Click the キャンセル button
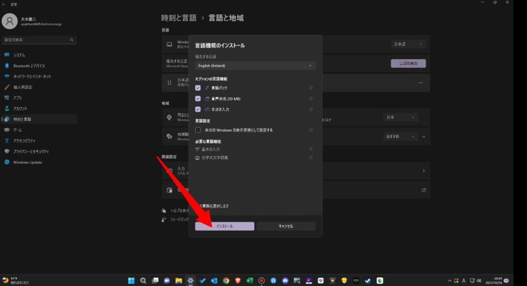527x286 pixels. tap(285, 226)
